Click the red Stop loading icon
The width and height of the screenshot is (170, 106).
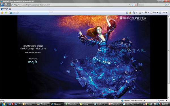[x=136, y=5]
